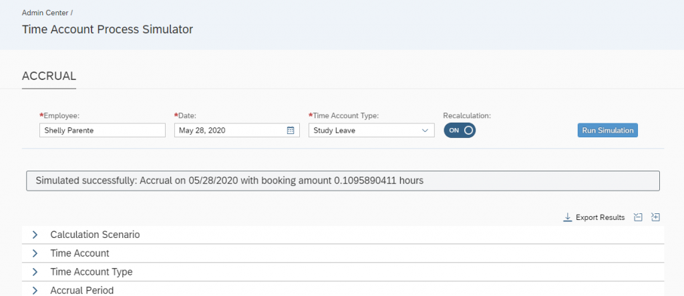The width and height of the screenshot is (684, 296).
Task: Click the Calculation Scenario row title
Action: coord(95,235)
